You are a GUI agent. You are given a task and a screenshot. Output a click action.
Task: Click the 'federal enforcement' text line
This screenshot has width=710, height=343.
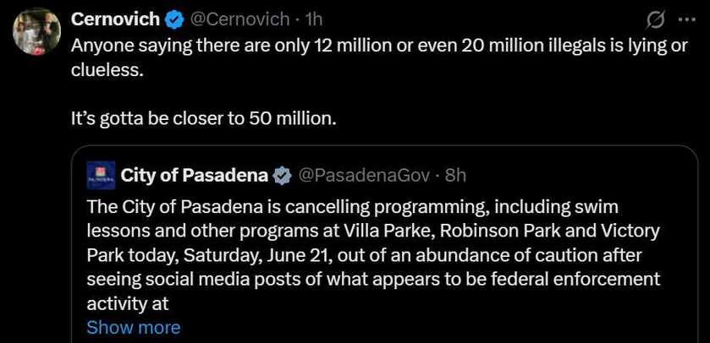373,280
